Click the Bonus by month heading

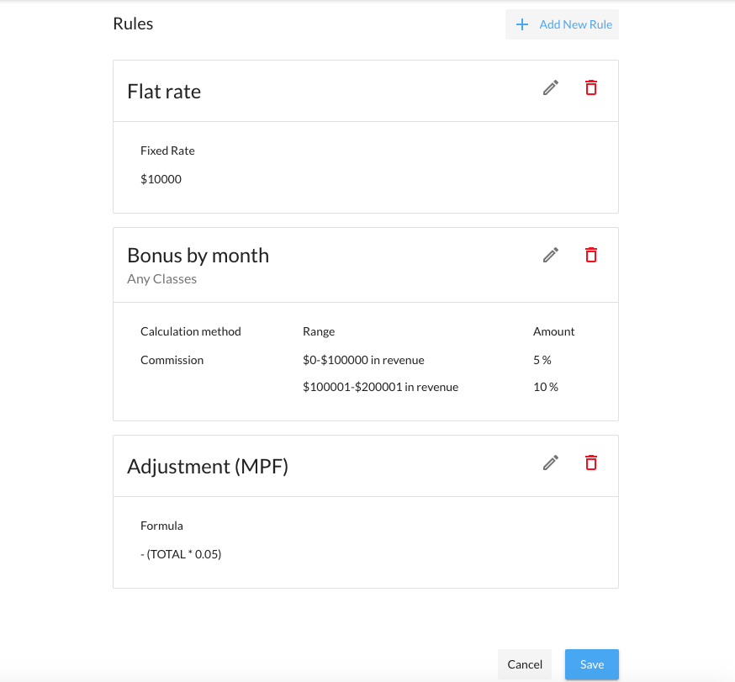pos(198,255)
